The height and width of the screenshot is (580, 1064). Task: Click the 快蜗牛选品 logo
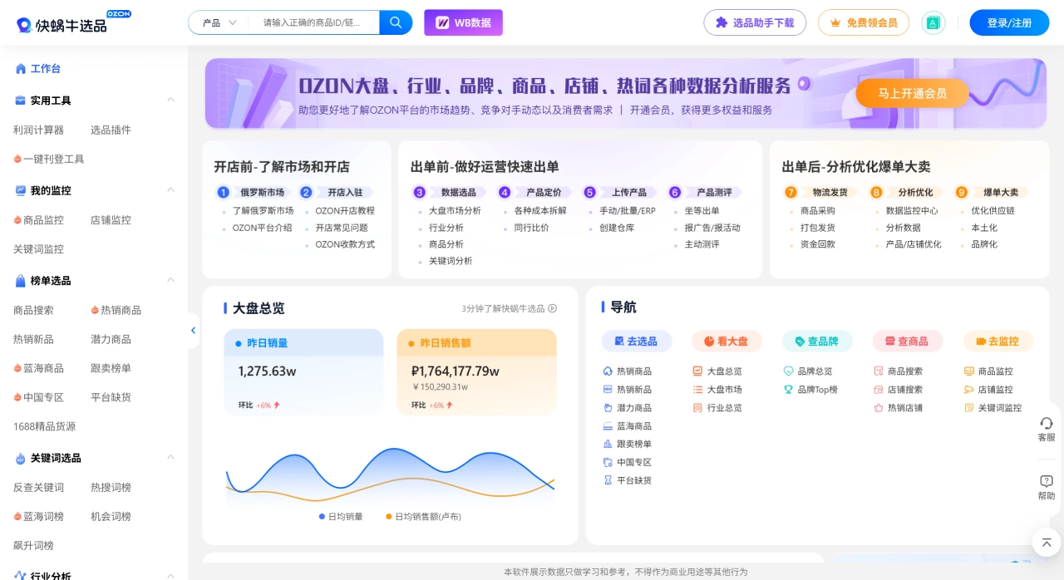[73, 22]
